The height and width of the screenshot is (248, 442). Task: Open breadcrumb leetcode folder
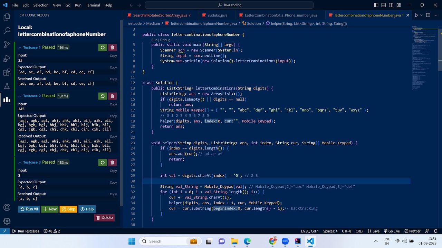(x=135, y=23)
